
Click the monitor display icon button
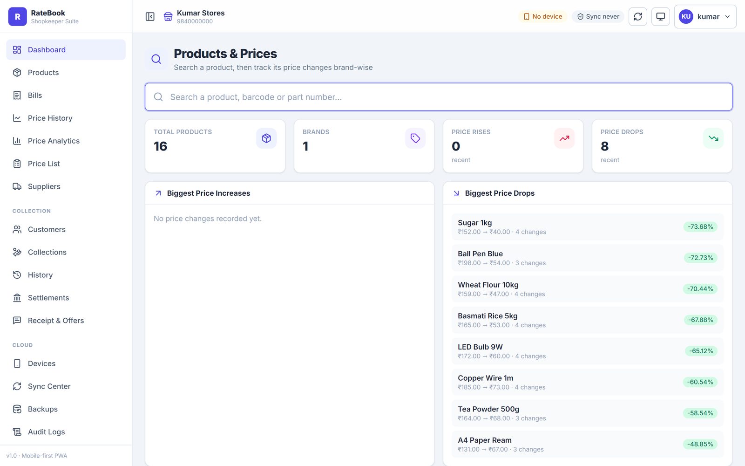(x=660, y=17)
